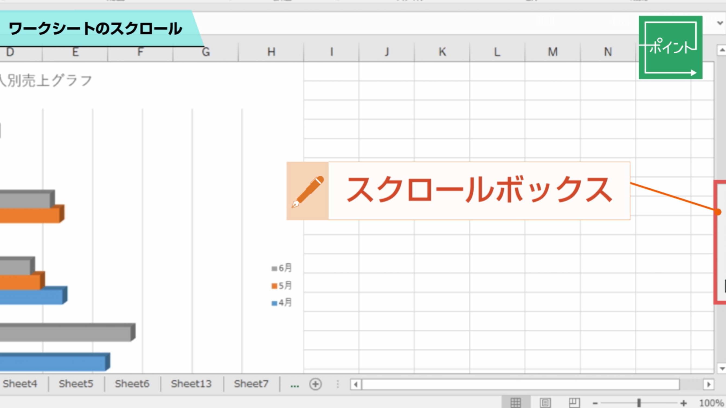Click the zoom in plus button
The image size is (726, 408).
pos(683,403)
